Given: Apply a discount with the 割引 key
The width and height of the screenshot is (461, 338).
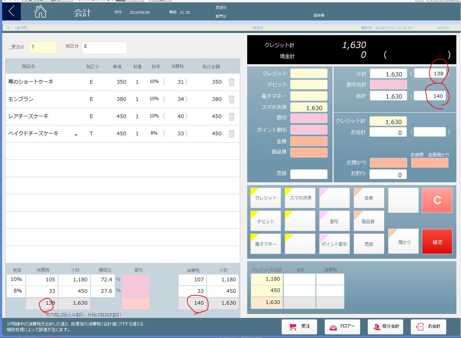Looking at the screenshot, I should tap(334, 221).
